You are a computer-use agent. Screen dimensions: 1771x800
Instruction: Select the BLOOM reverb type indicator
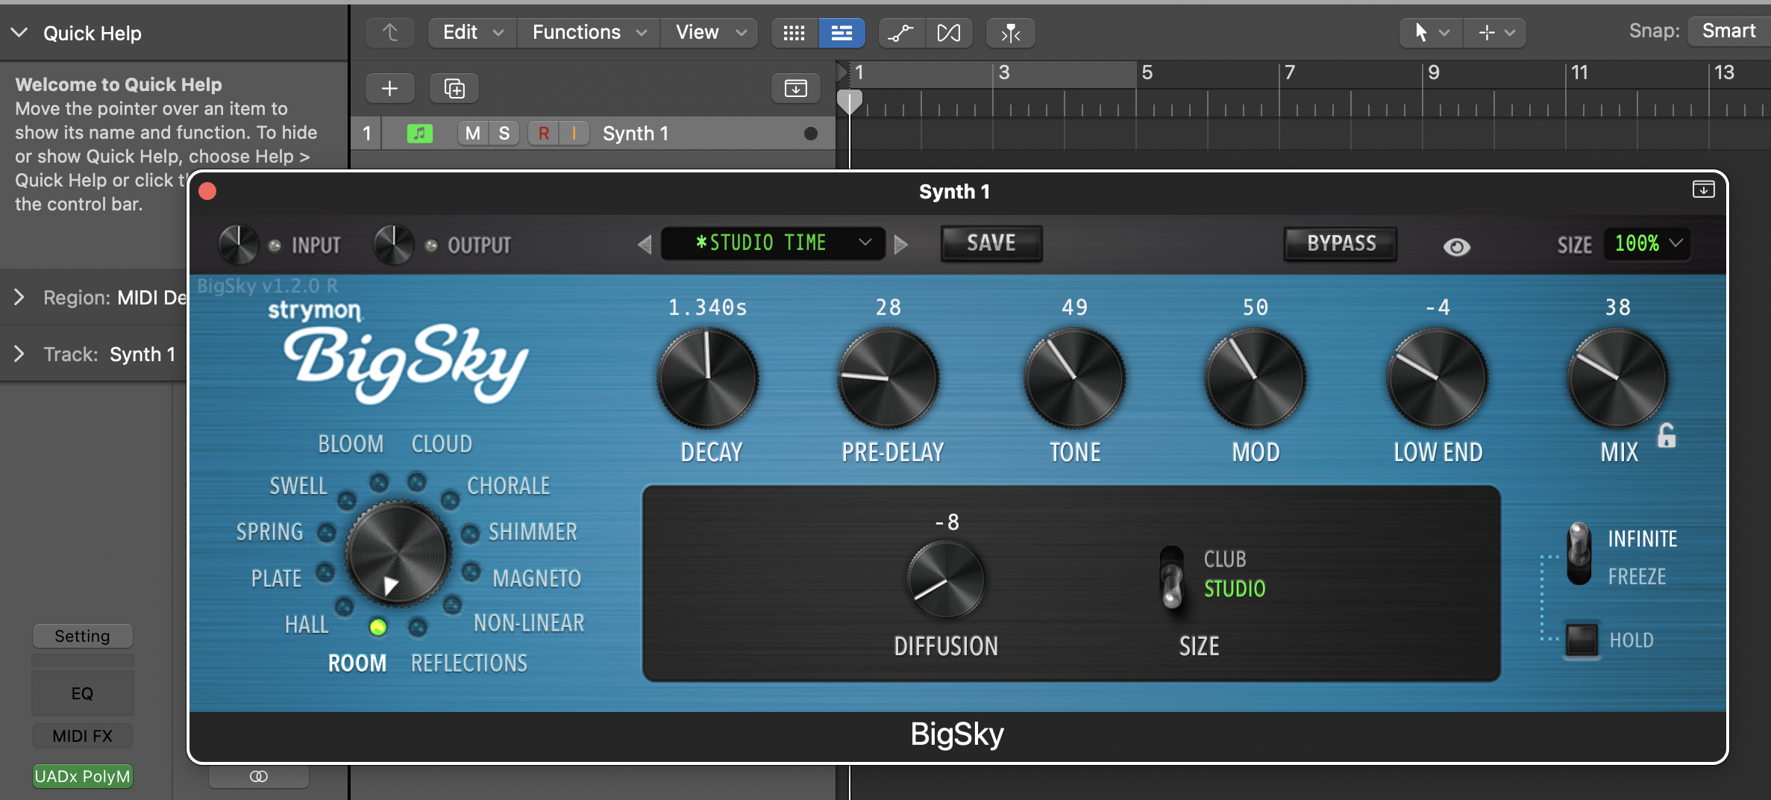(x=379, y=483)
